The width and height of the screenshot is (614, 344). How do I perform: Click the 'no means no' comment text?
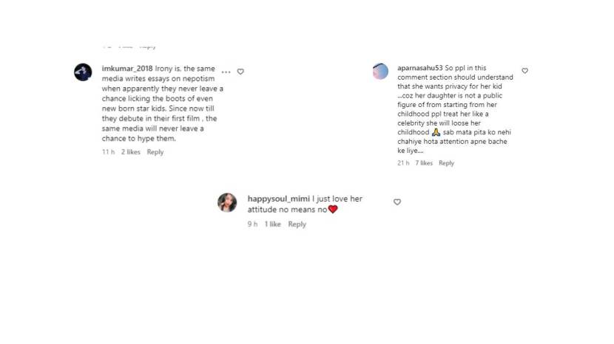tap(296, 210)
